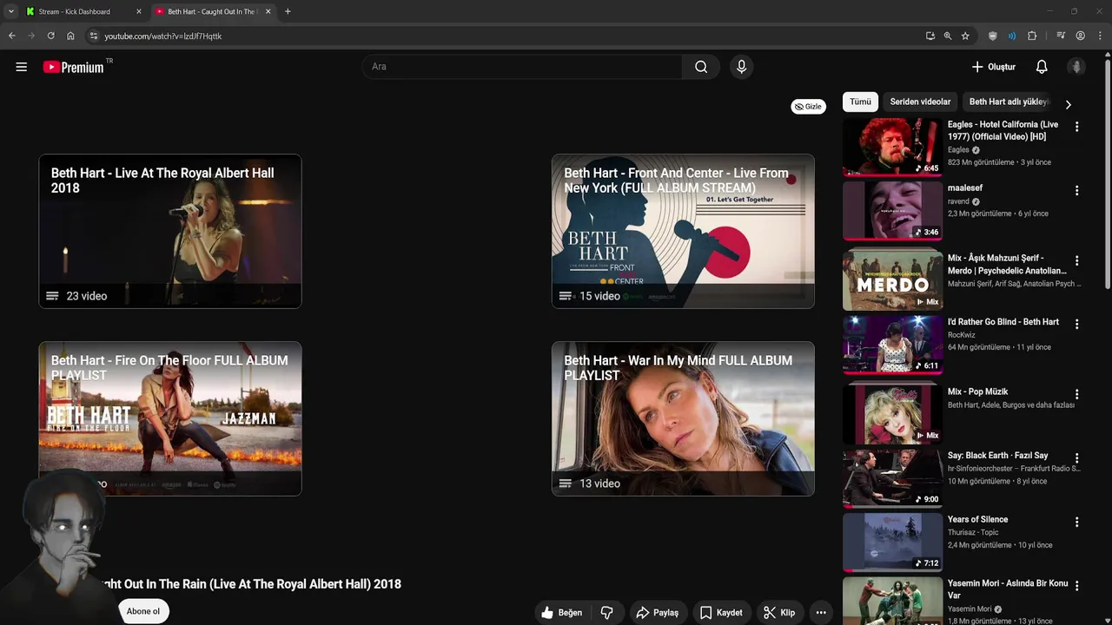Image resolution: width=1112 pixels, height=625 pixels.
Task: Open options for Eagles Hotel California video
Action: (x=1077, y=127)
